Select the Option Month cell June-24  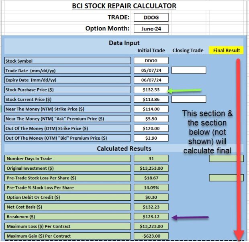(x=151, y=28)
